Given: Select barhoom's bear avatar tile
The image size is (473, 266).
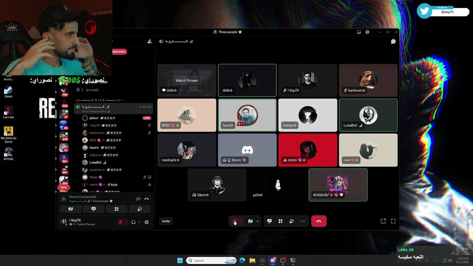Looking at the screenshot, I should point(368,80).
